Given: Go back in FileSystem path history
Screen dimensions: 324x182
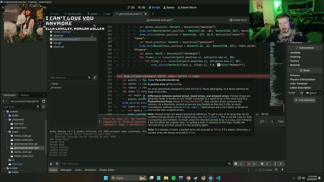Looking at the screenshot, I should coord(3,101).
